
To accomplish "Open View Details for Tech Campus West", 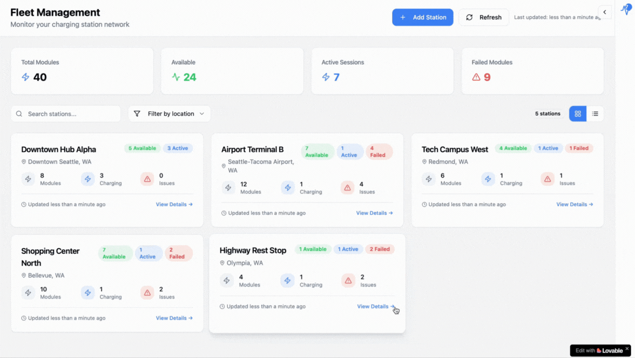I will coord(575,205).
